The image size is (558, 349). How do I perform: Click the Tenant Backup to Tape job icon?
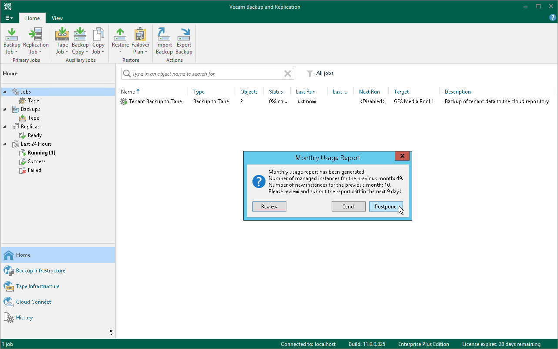tap(124, 101)
